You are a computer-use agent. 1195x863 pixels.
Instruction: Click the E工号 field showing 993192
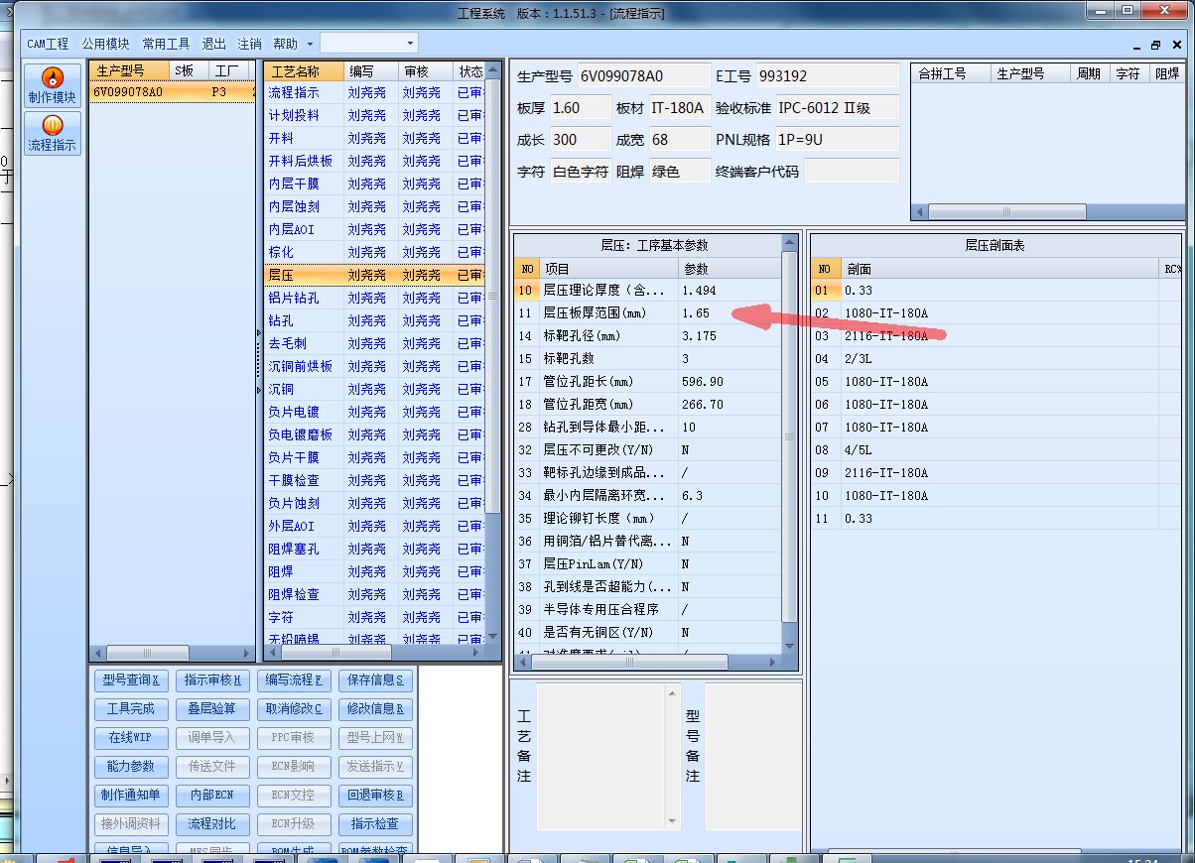click(828, 76)
